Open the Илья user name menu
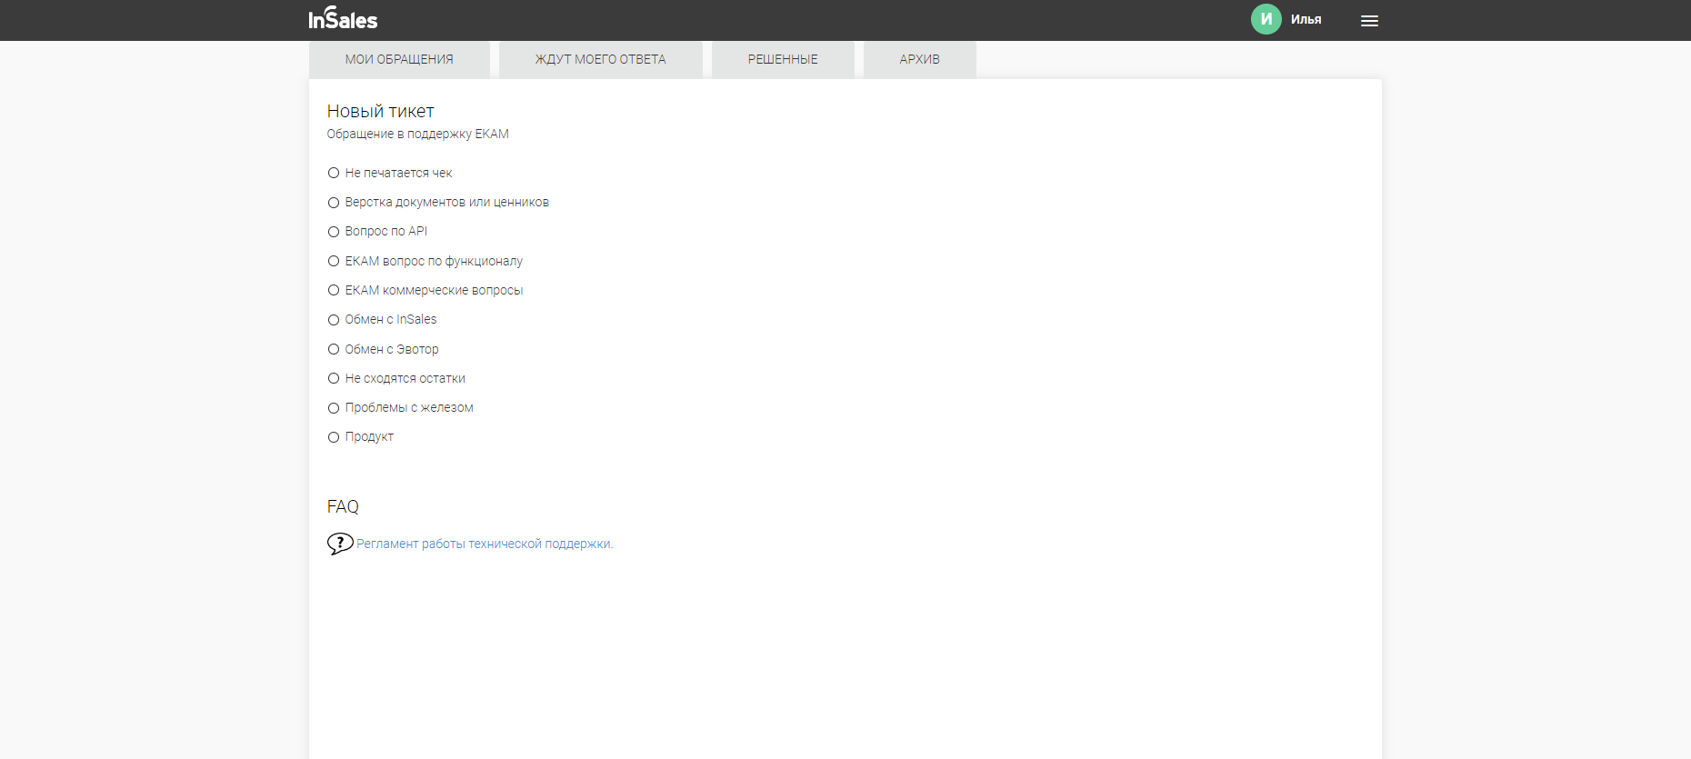Image resolution: width=1691 pixels, height=759 pixels. 1306,19
